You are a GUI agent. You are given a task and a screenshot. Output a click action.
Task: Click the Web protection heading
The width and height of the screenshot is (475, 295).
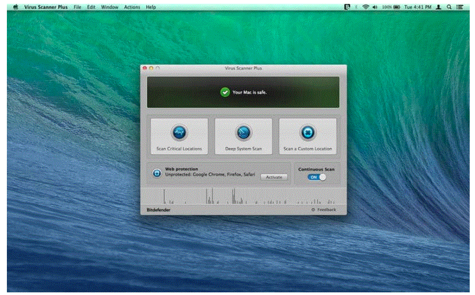click(x=181, y=169)
